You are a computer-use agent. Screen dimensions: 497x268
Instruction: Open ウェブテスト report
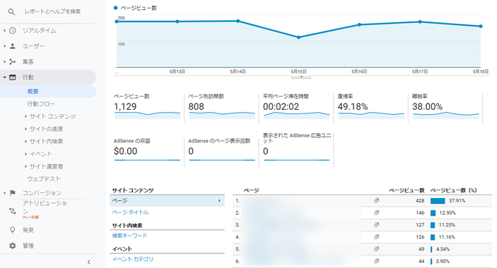click(x=43, y=179)
